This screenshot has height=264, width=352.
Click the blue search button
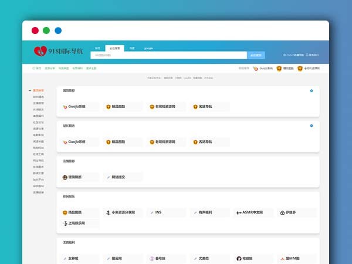(256, 55)
